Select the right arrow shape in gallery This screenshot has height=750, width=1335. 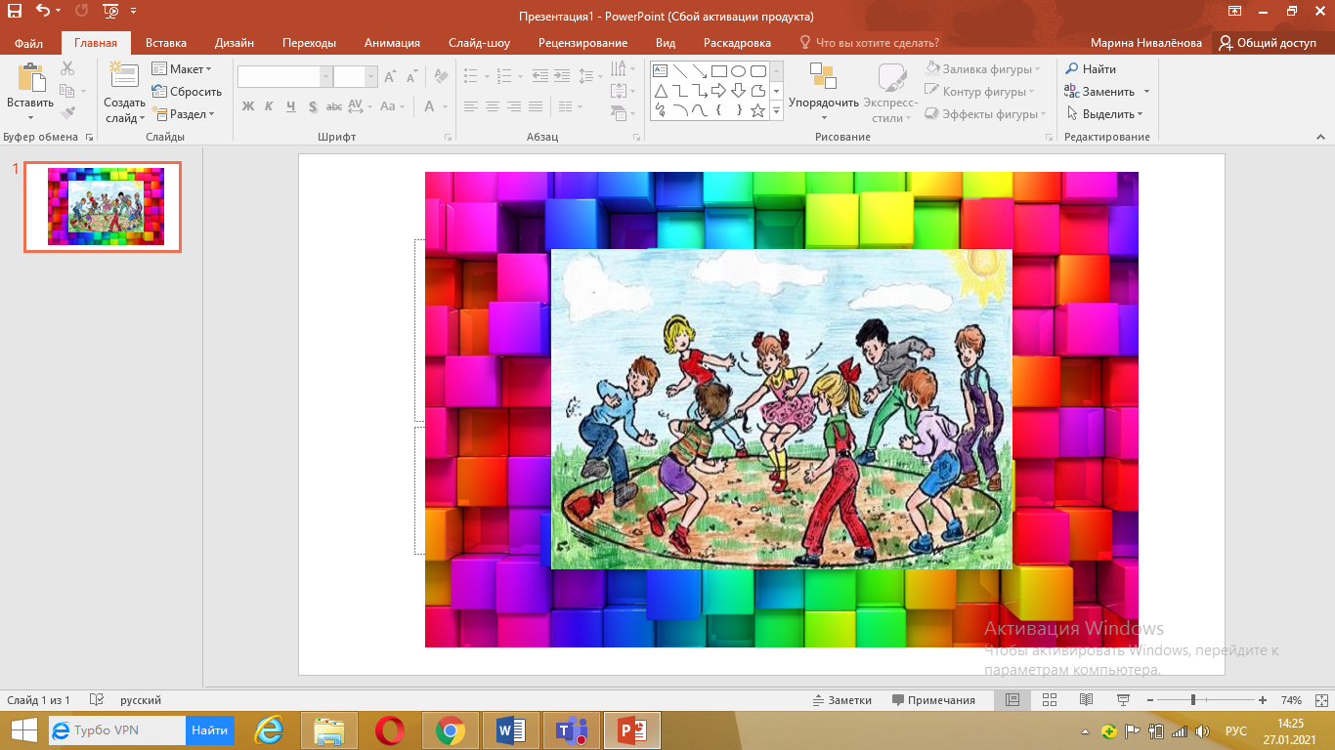(718, 91)
